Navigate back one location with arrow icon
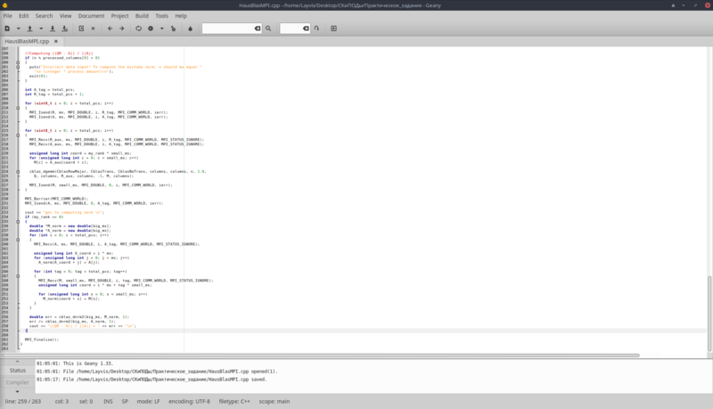 110,29
